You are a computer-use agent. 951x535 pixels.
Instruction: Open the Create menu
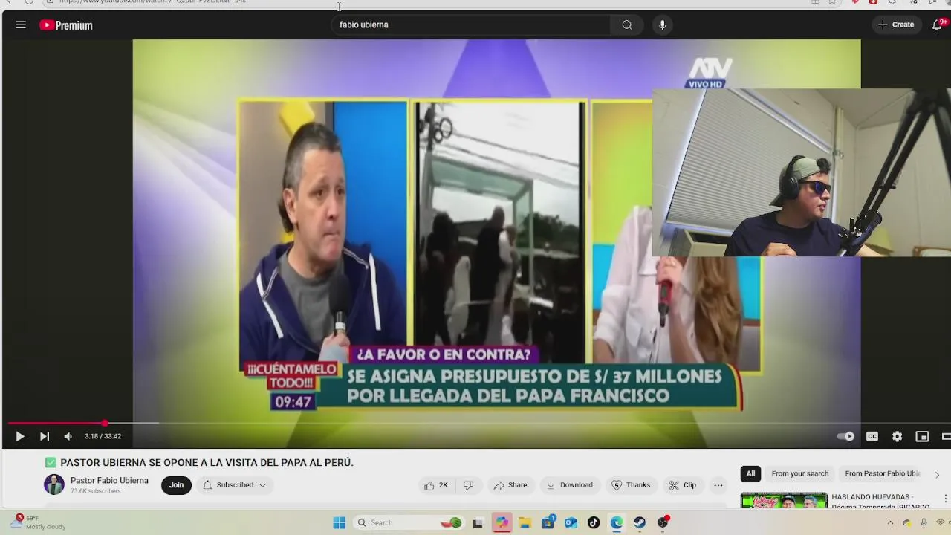[x=896, y=25]
